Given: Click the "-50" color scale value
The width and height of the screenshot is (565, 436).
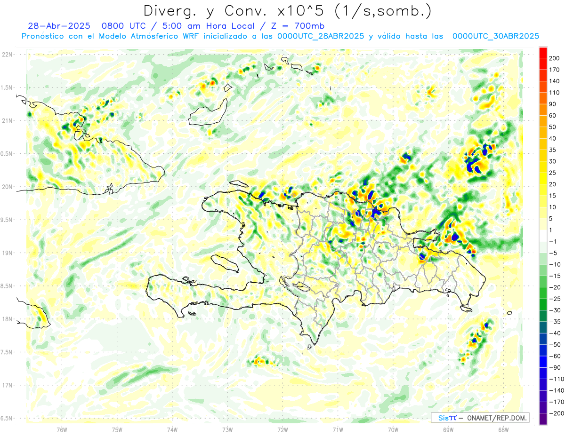Looking at the screenshot, I should coord(555,344).
